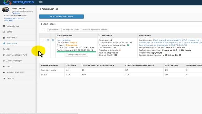
Task: Open Документация API in sidebar
Action: pyautogui.click(x=16, y=55)
